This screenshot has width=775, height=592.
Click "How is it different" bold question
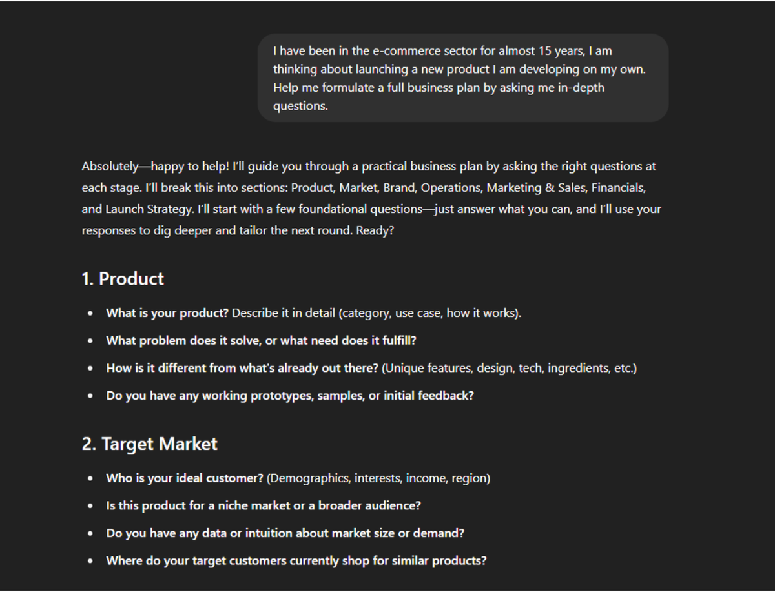[242, 368]
